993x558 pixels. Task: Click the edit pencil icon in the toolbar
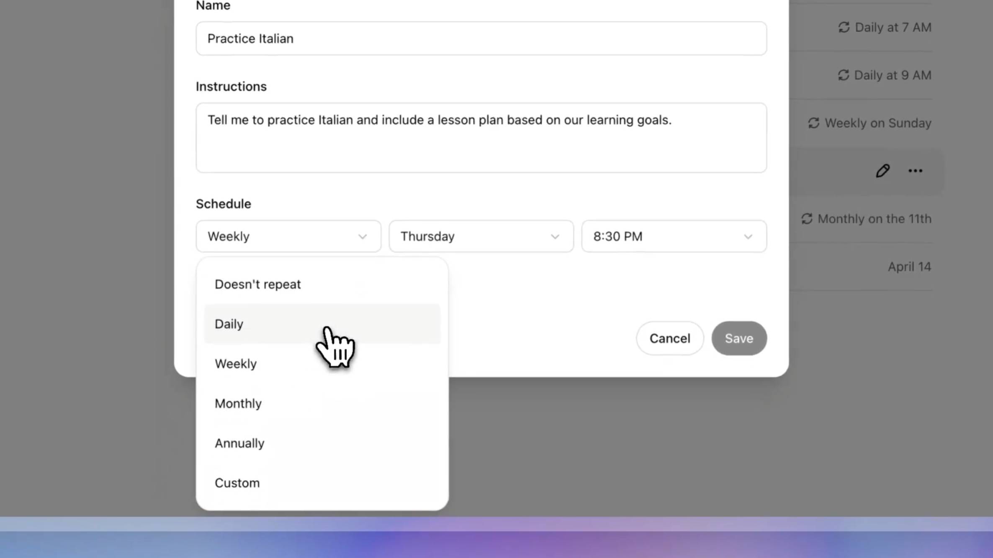pyautogui.click(x=883, y=170)
